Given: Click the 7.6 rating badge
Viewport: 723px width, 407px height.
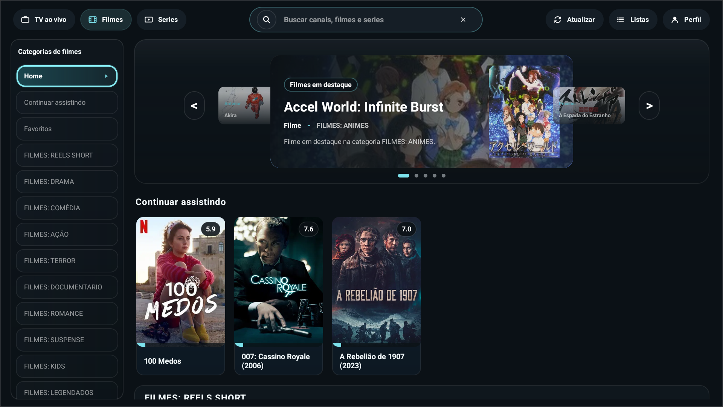Looking at the screenshot, I should 309,229.
